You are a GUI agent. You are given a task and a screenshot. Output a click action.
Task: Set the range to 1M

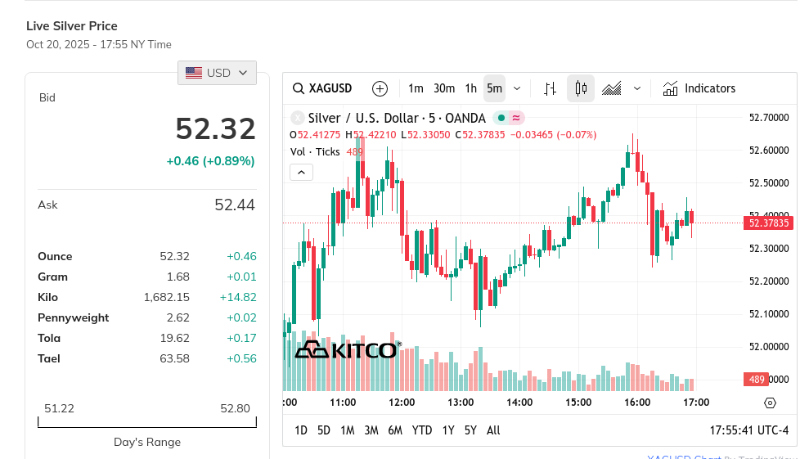point(347,430)
